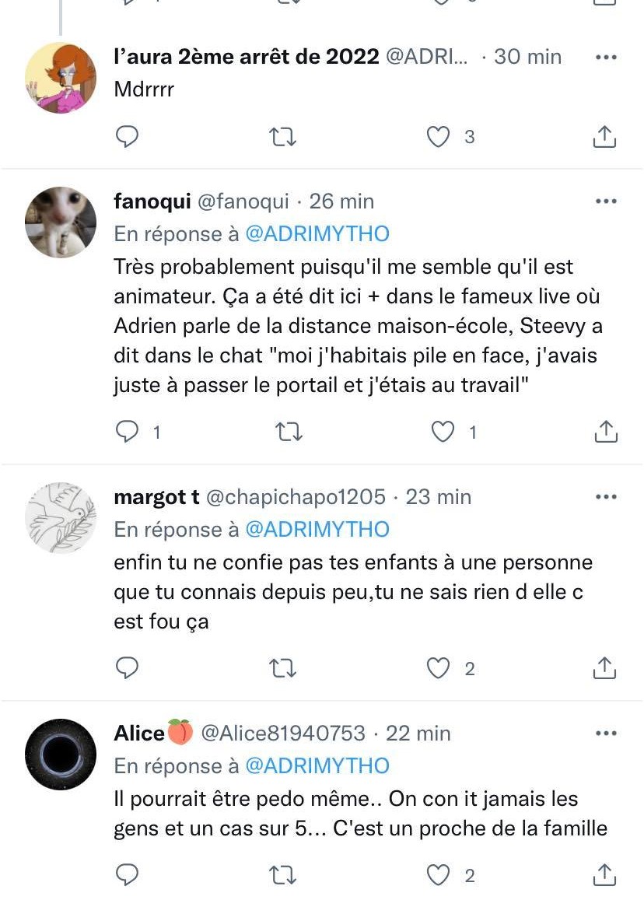
Task: Open more options on margot t's tweet
Action: tap(605, 496)
